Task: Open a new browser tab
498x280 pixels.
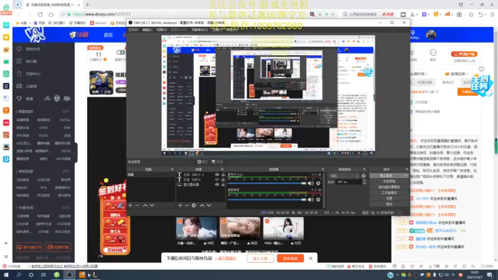Action: click(x=87, y=5)
